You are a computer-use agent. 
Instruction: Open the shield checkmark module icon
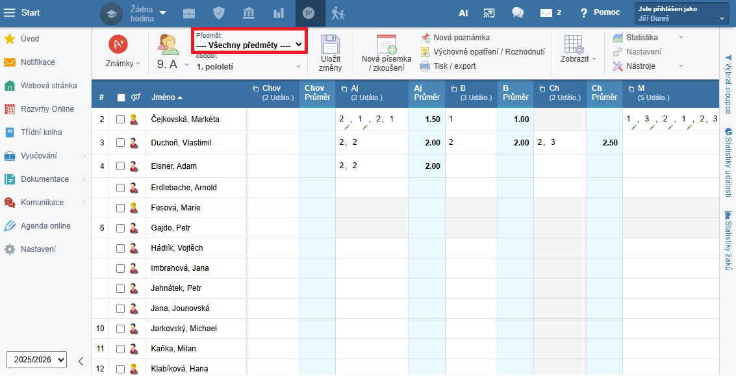(219, 13)
